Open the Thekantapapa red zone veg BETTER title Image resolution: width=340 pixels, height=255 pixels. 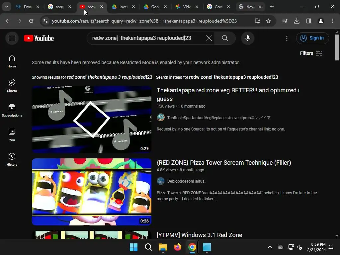(x=228, y=95)
